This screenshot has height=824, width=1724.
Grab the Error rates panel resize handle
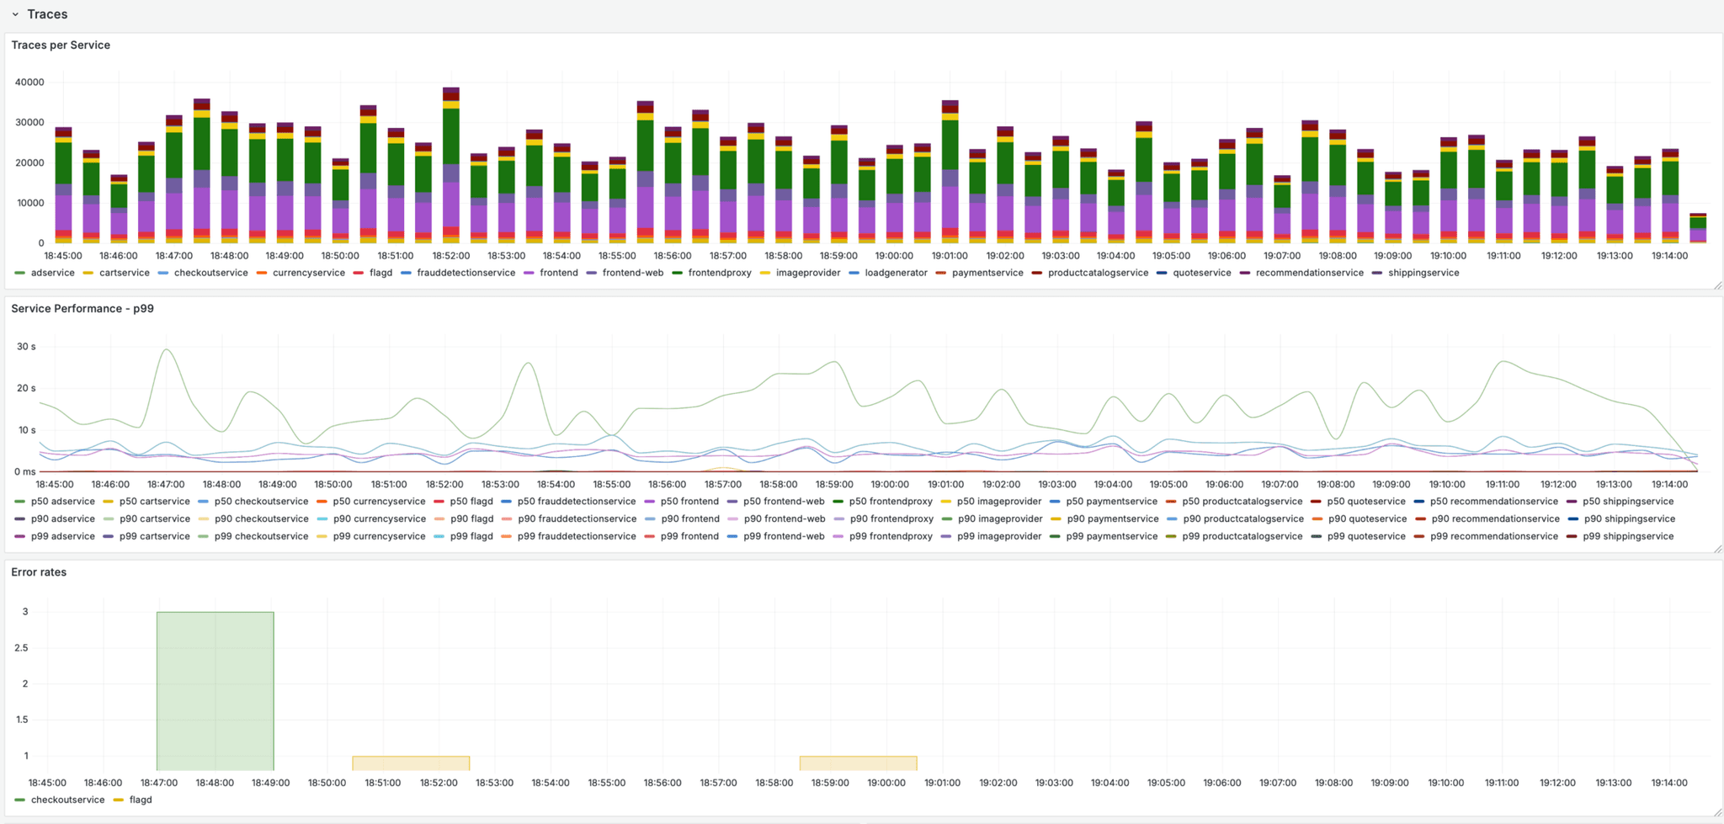coord(1717,812)
